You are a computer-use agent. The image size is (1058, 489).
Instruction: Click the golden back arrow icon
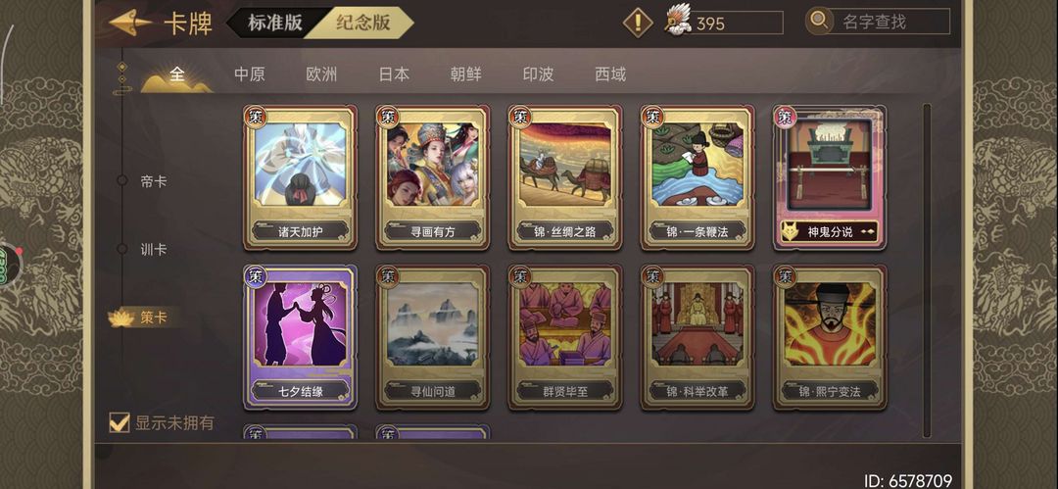pyautogui.click(x=130, y=23)
